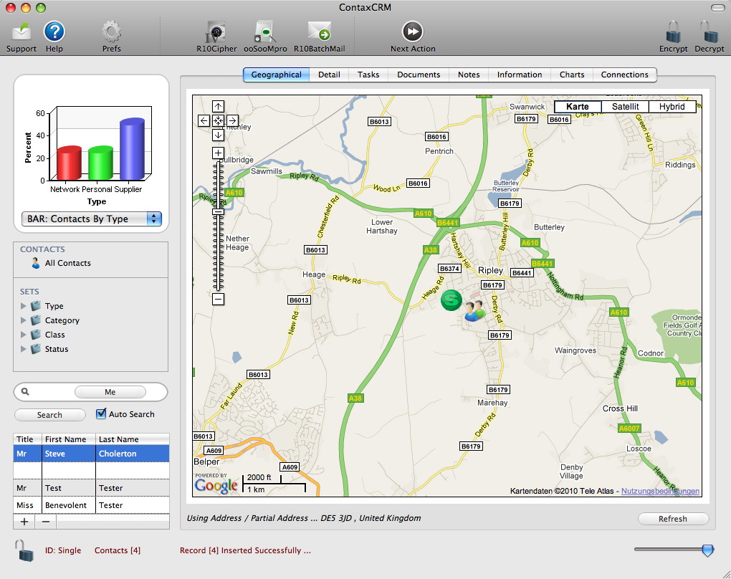Screen dimensions: 731x579
Task: Toggle the Auto Search checkbox
Action: [x=101, y=413]
